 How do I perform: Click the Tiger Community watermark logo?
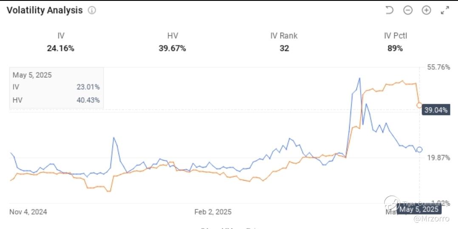(392, 203)
